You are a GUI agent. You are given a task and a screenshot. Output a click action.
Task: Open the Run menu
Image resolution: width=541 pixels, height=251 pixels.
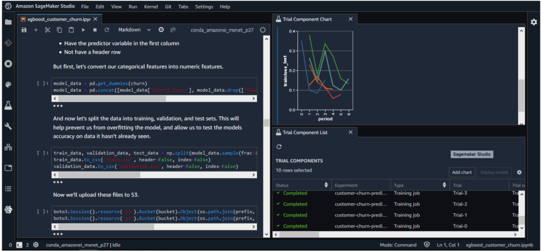click(x=133, y=6)
